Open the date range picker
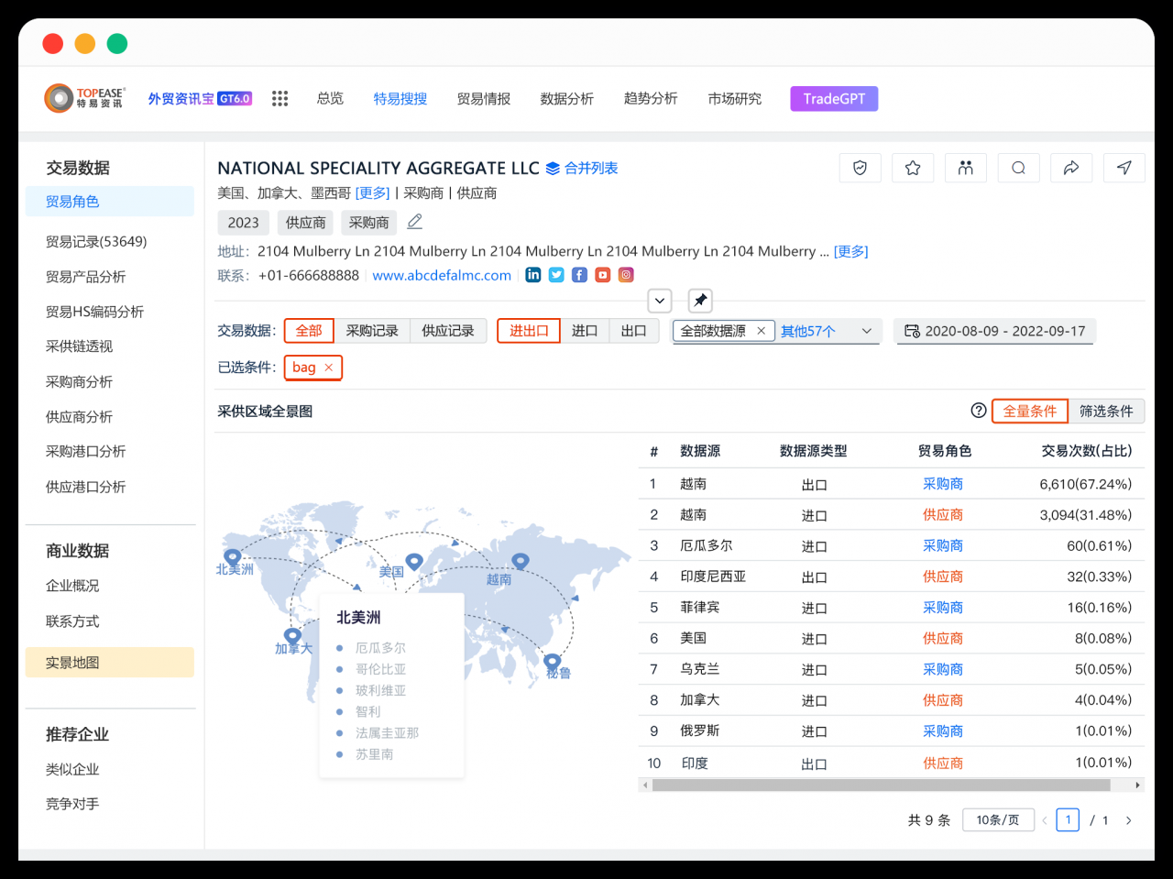The image size is (1173, 879). pos(994,331)
